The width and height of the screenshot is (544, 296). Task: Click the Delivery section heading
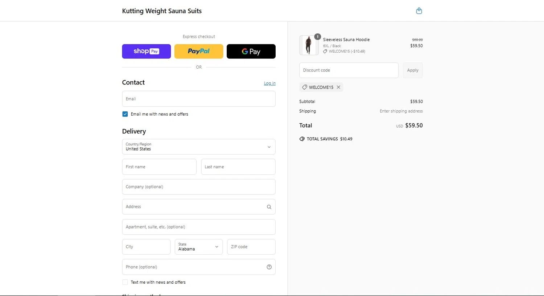click(x=134, y=131)
